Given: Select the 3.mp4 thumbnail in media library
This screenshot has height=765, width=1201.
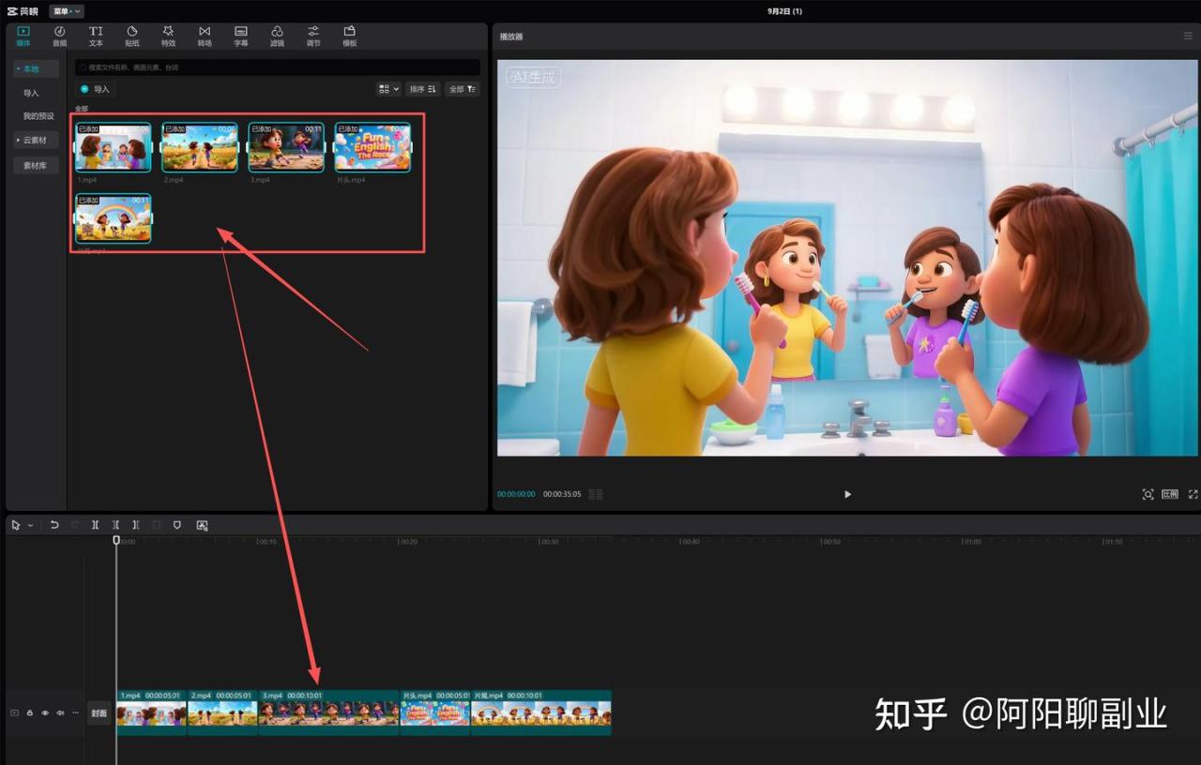Looking at the screenshot, I should 286,147.
